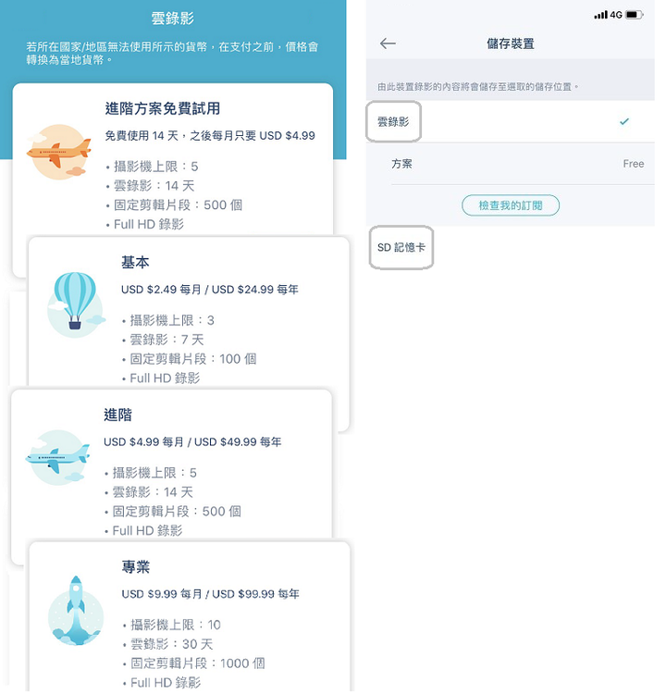Screen dimensions: 666x694
Task: Select the 進階 plan price USD $4.99 每月
Action: [x=143, y=441]
